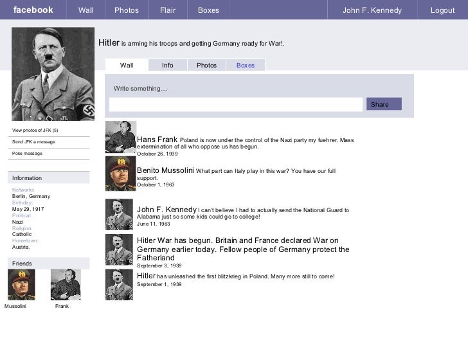
Task: Click the avatar beside the blitzkrieg post
Action: (x=119, y=284)
